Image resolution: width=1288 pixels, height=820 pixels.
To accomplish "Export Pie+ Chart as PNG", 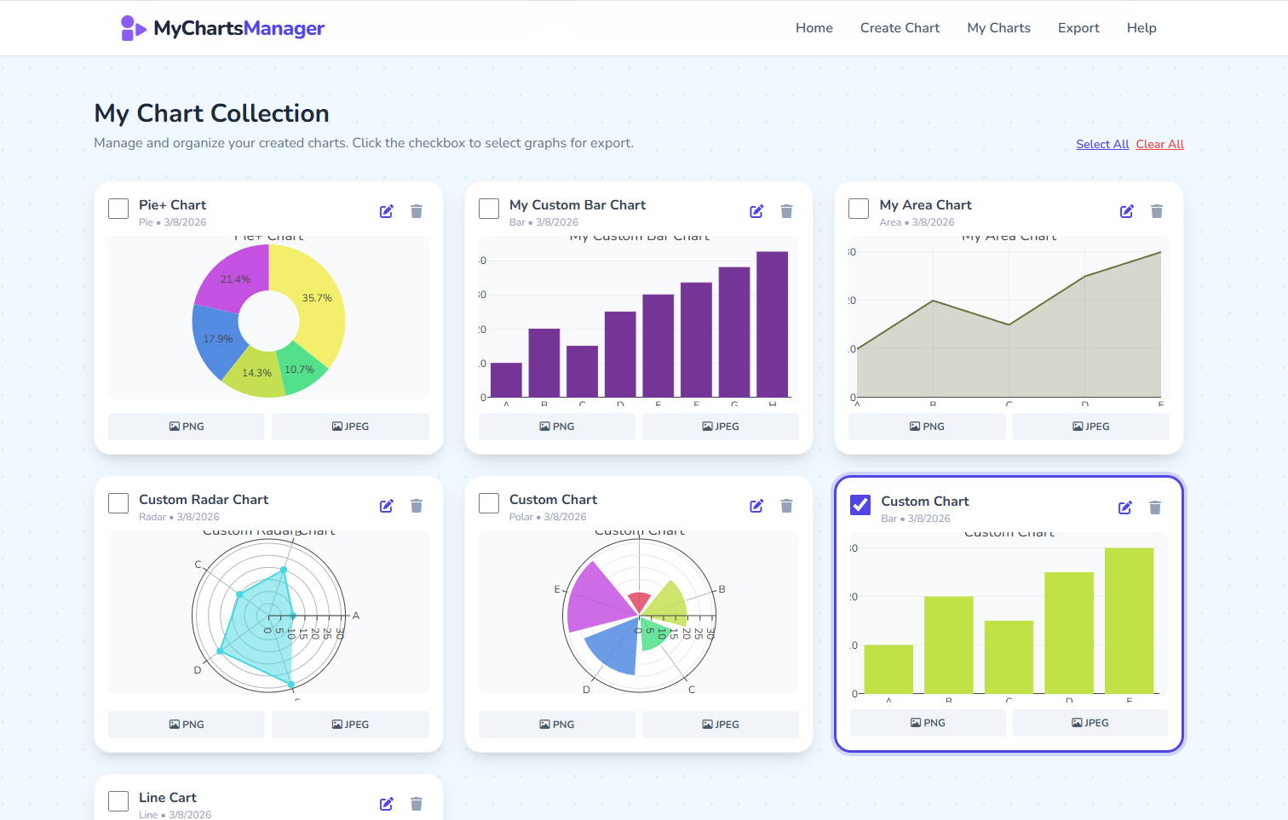I will [x=186, y=426].
